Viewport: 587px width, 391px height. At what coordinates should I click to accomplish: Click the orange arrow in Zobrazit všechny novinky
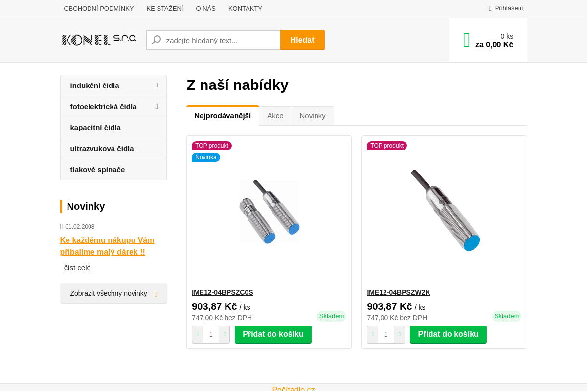(x=156, y=293)
